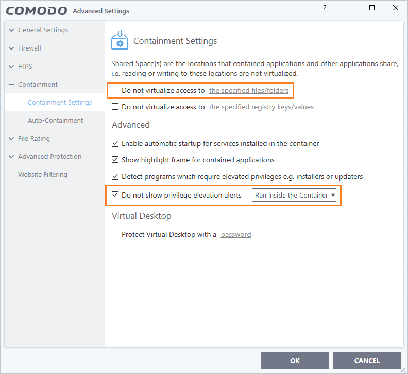Toggle the registry keys/values virtualization checkbox
408x374 pixels.
[x=115, y=107]
